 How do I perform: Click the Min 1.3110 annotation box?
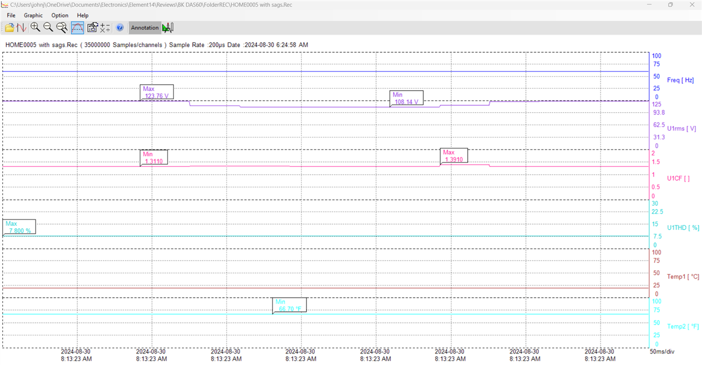[154, 158]
